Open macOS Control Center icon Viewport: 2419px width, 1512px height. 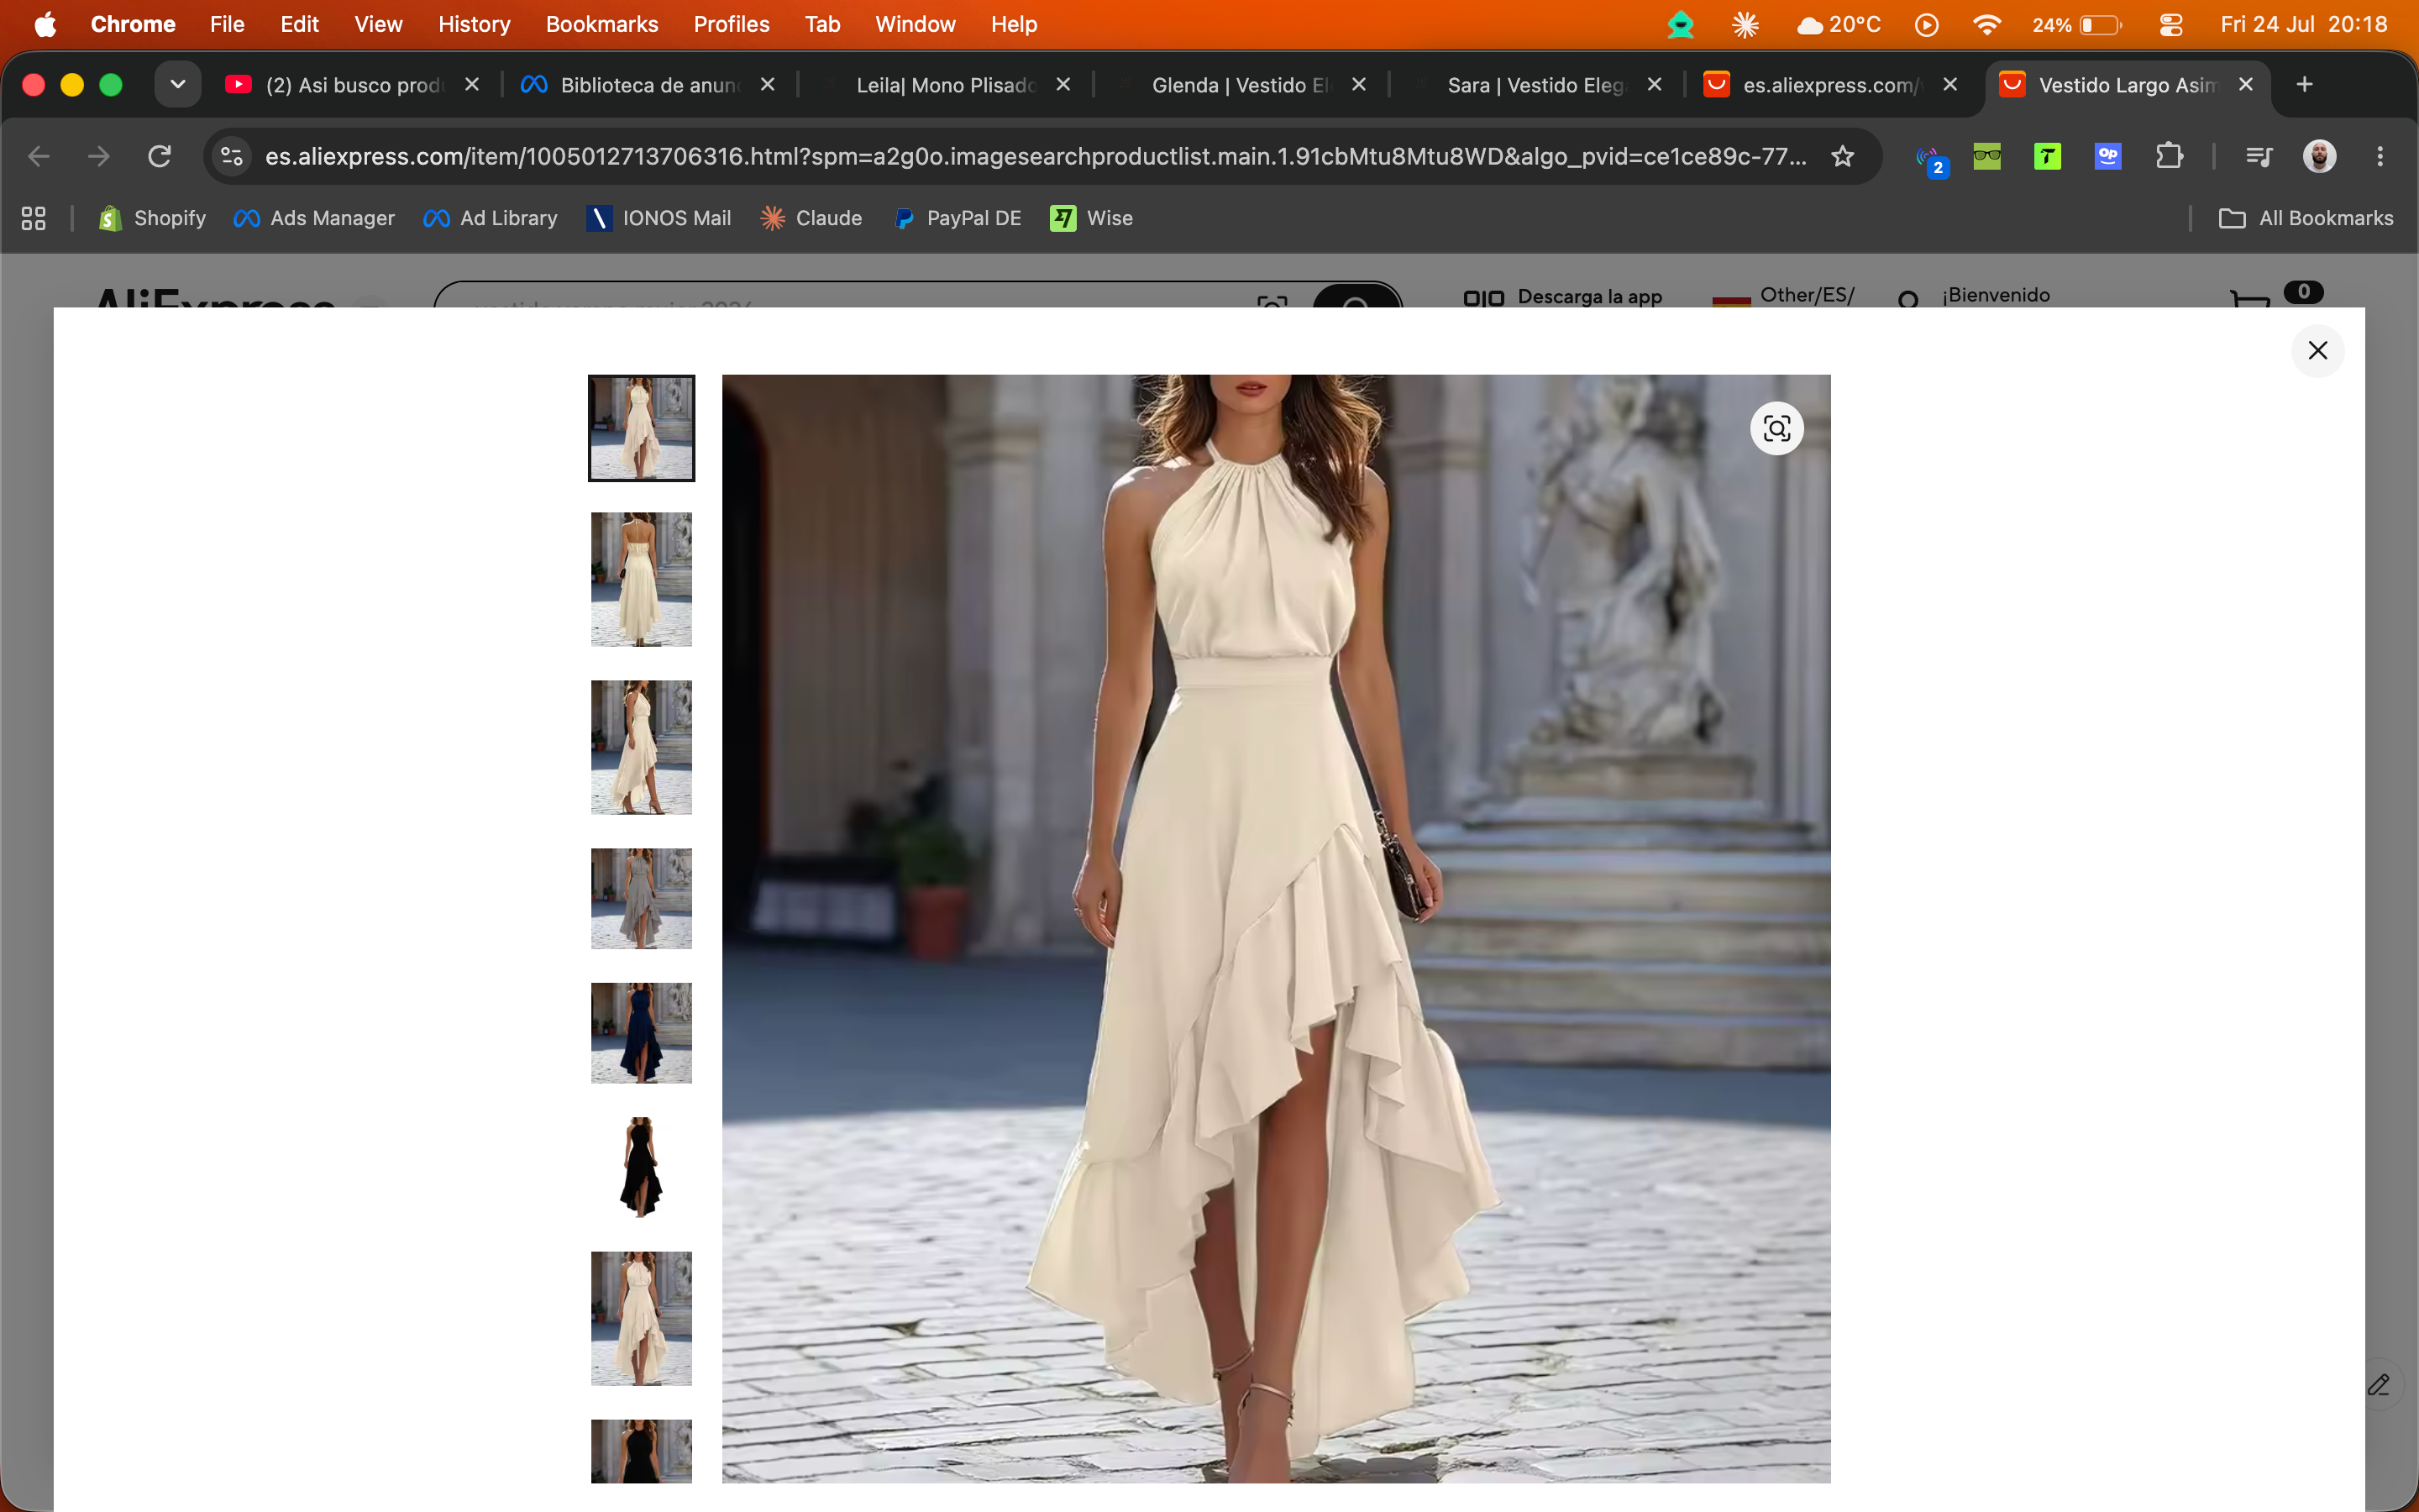click(x=2170, y=24)
